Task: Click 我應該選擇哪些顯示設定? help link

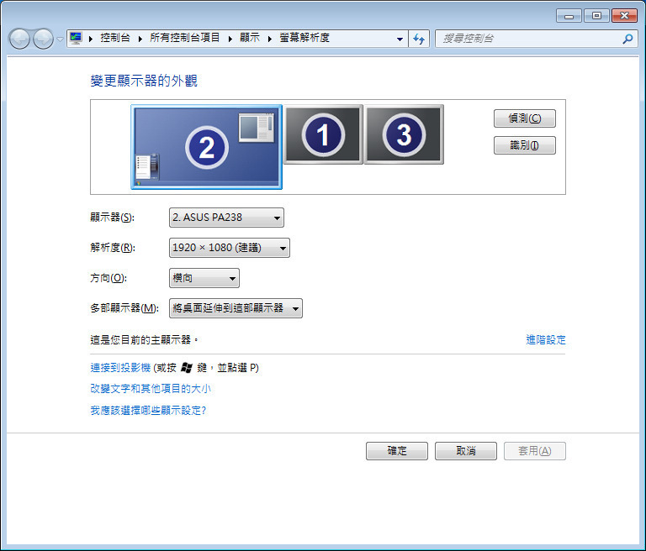Action: pyautogui.click(x=148, y=410)
